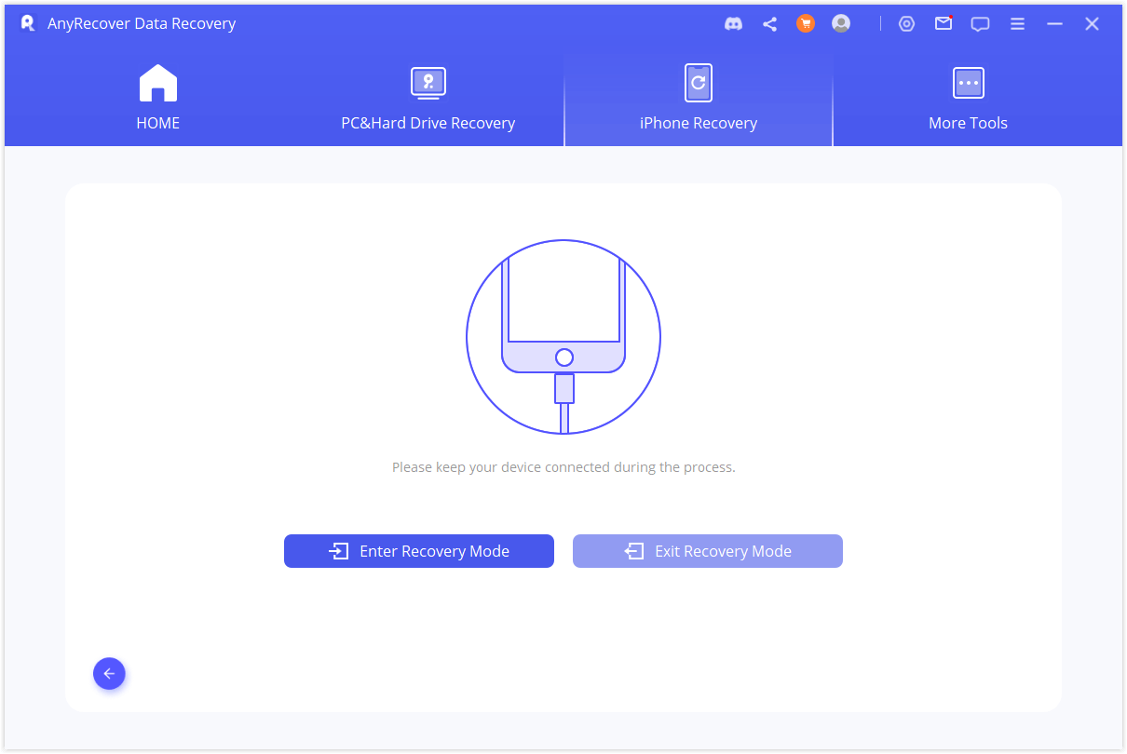Click the AnyRecover Data Recovery title text
The width and height of the screenshot is (1127, 754).
[142, 24]
